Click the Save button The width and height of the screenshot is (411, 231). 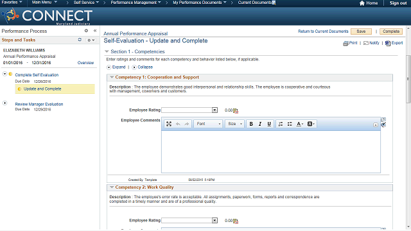tap(361, 31)
